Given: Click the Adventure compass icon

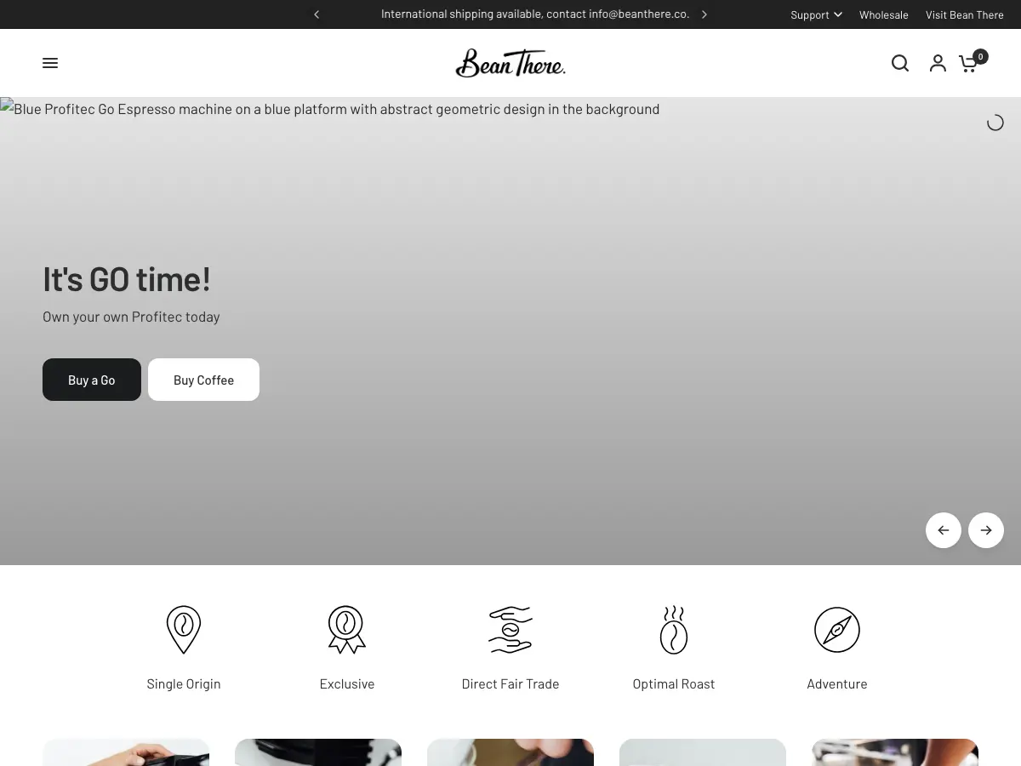Looking at the screenshot, I should click(x=837, y=630).
